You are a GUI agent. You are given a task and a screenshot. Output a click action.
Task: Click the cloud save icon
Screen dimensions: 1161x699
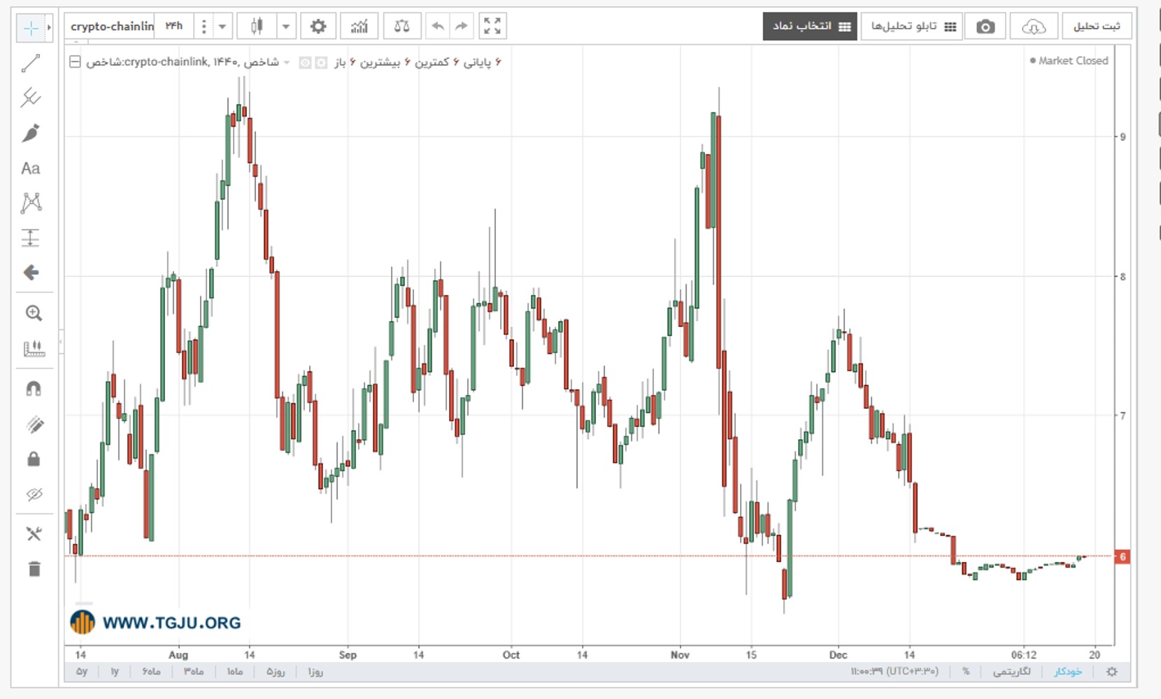(x=1033, y=27)
